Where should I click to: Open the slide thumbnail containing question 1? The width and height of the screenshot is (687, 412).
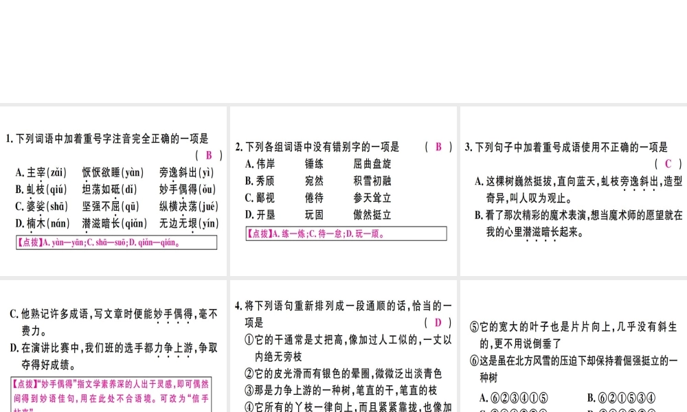point(113,191)
